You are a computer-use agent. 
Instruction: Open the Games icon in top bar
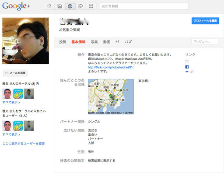click(91, 6)
